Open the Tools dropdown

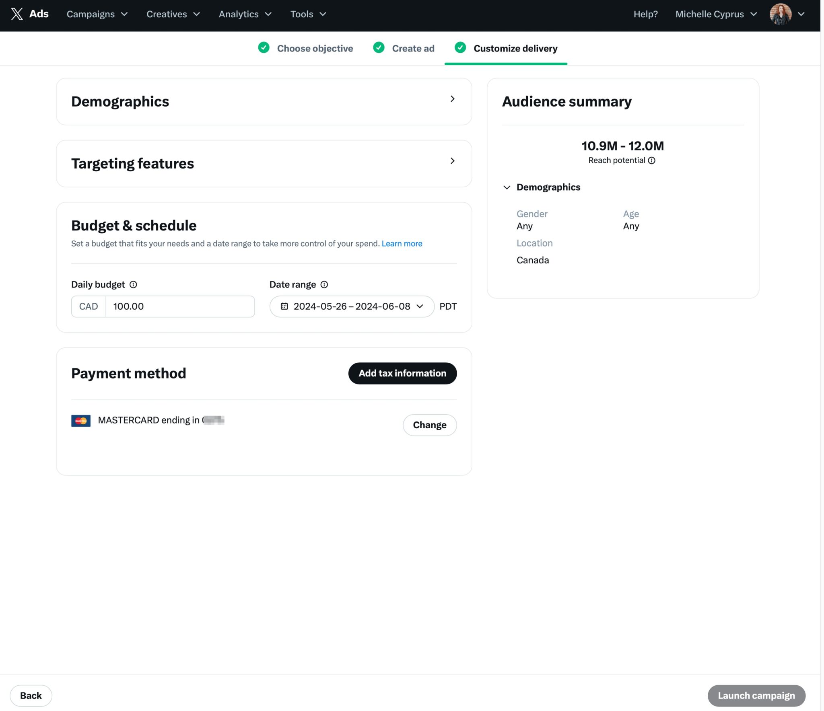[x=308, y=14]
